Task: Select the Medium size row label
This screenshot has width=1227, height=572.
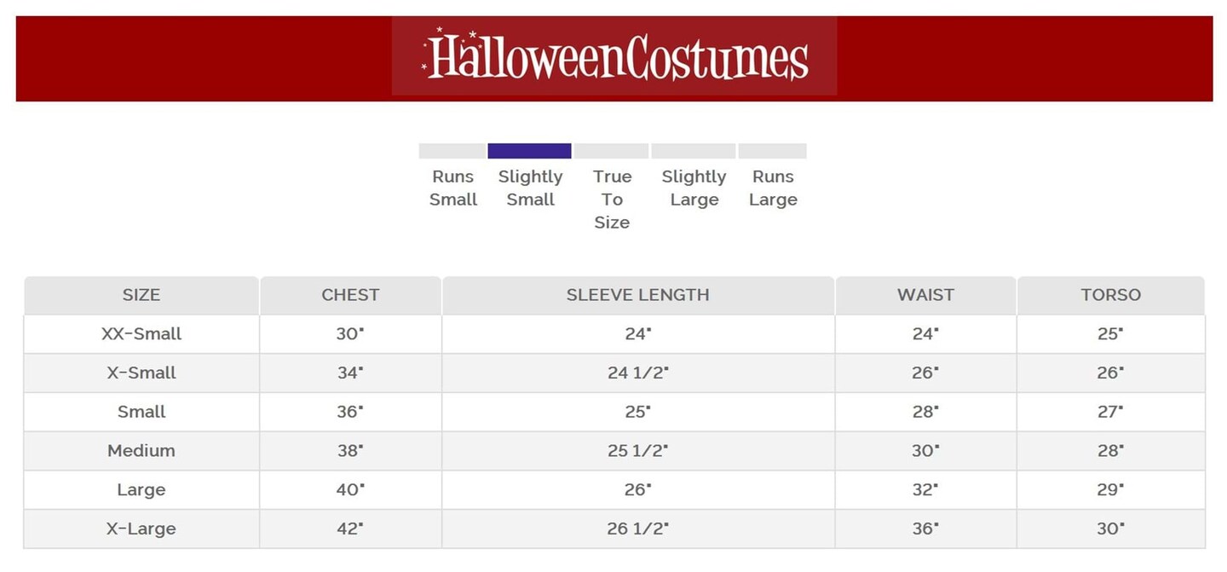Action: [141, 451]
